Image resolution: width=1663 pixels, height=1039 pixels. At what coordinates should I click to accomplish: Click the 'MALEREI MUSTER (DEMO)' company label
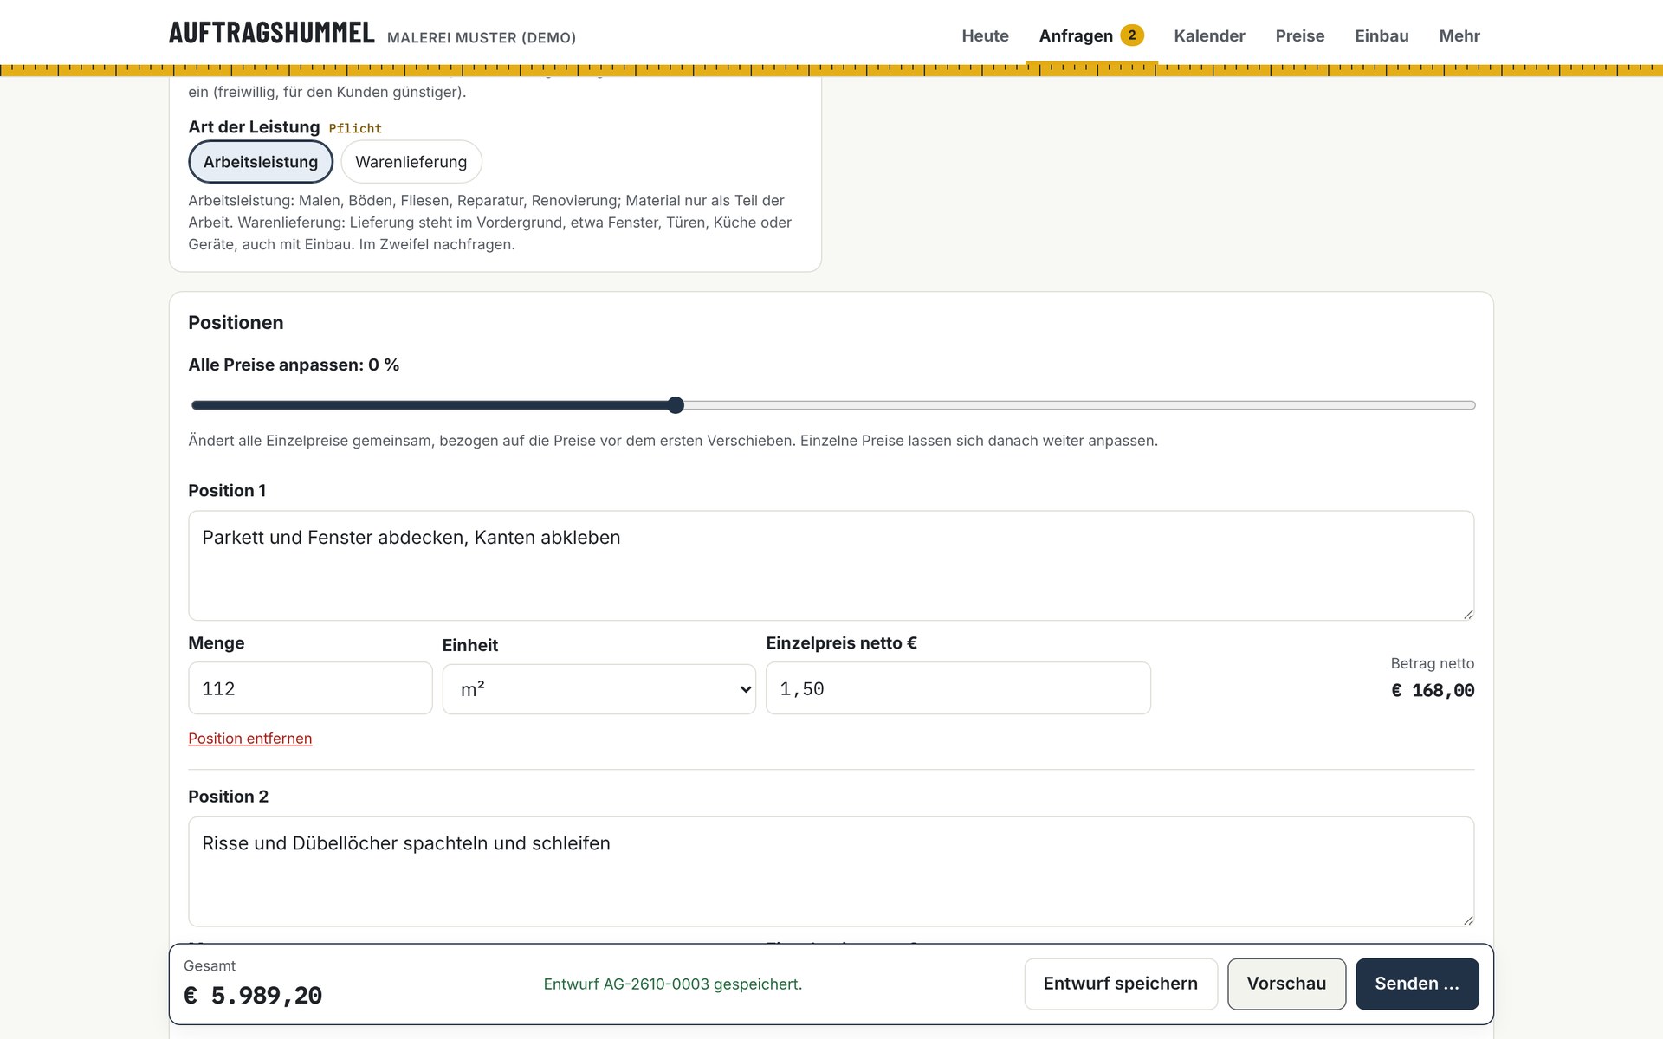tap(482, 38)
